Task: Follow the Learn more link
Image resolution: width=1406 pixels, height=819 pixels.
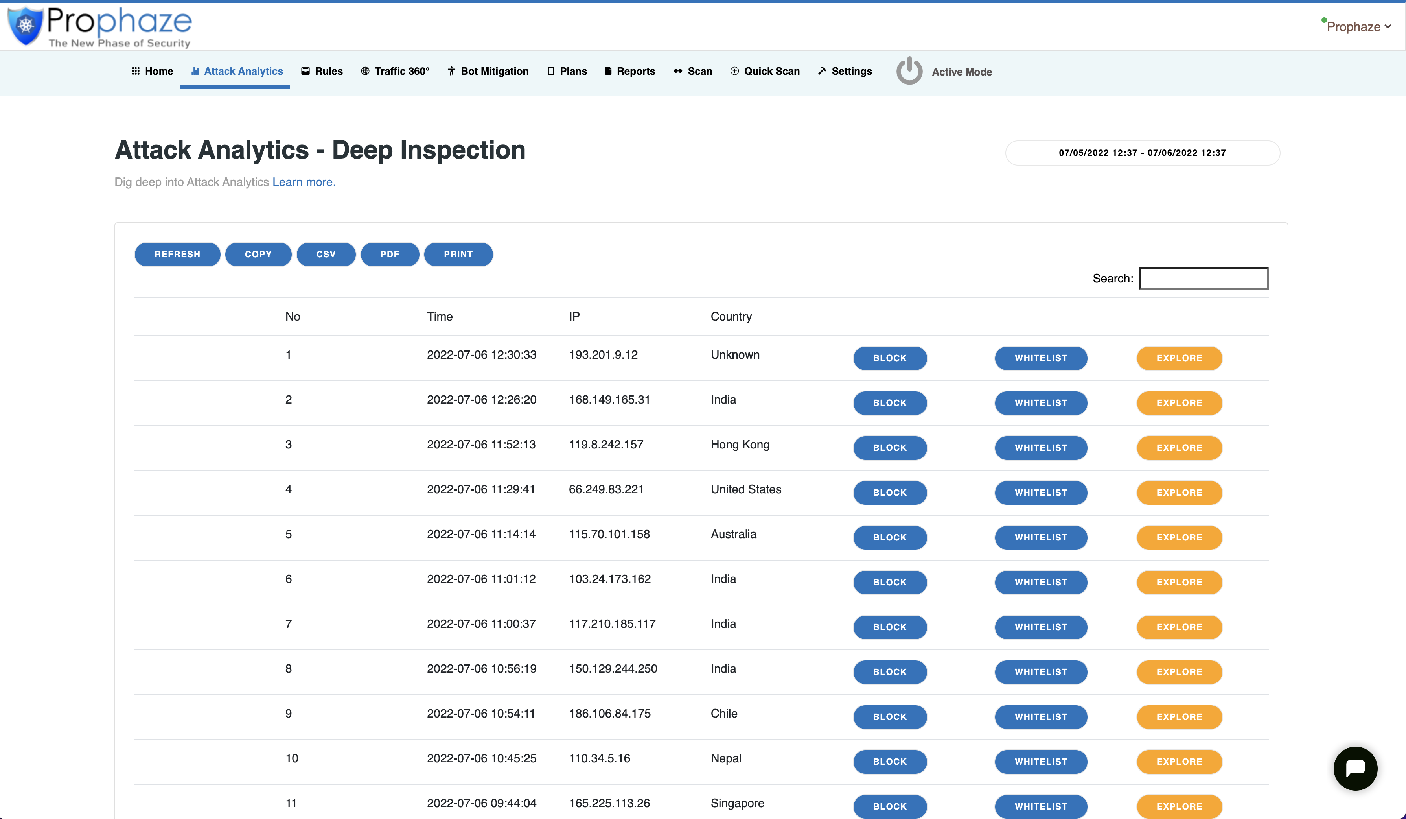Action: 304,182
